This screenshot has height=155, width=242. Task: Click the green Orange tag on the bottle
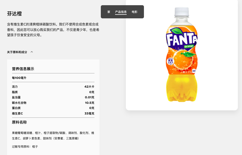click(x=189, y=46)
